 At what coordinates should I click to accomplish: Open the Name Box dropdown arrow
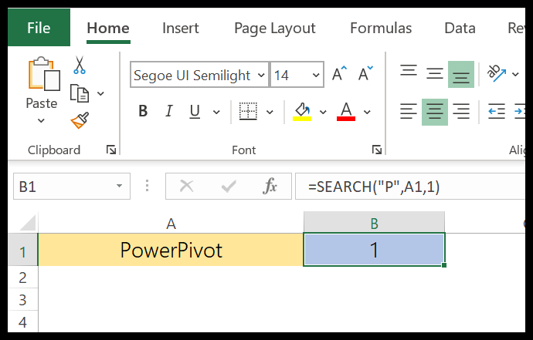pyautogui.click(x=119, y=186)
